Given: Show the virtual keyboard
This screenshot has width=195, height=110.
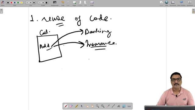Looking at the screenshot, I should coord(129,106).
